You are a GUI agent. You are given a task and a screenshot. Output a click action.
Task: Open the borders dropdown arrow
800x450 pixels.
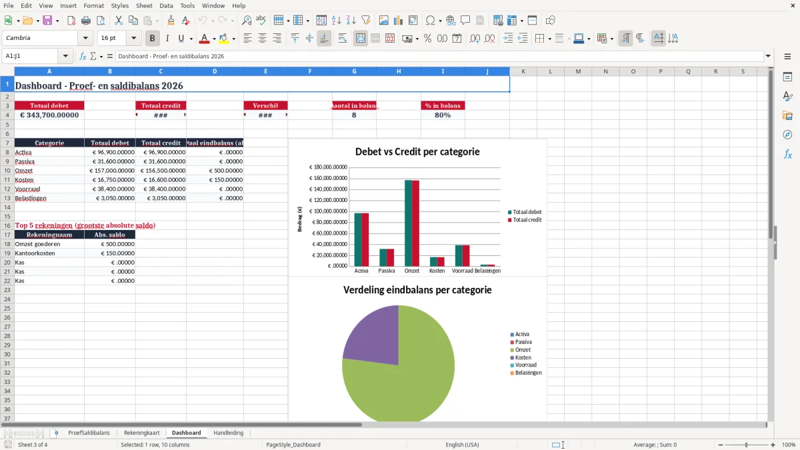549,39
